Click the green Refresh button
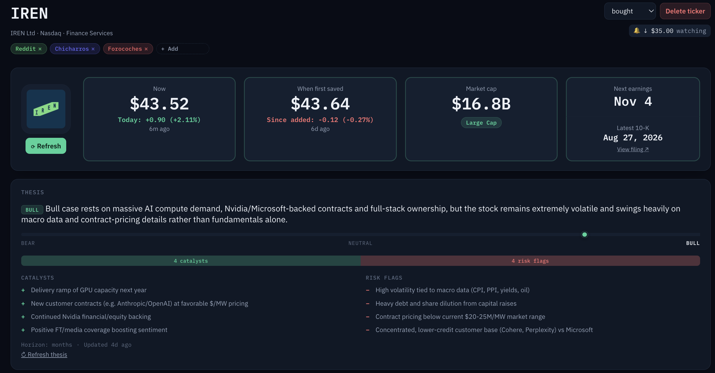 tap(46, 146)
